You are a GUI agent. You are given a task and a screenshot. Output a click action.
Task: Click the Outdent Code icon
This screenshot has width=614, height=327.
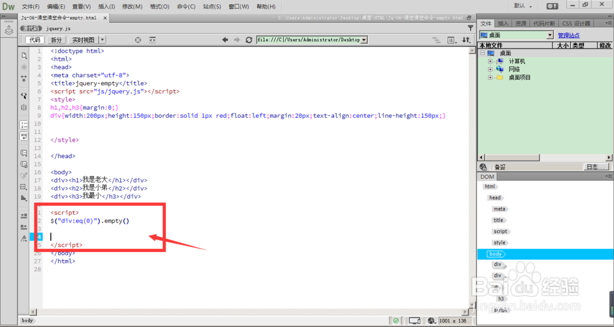(x=24, y=227)
